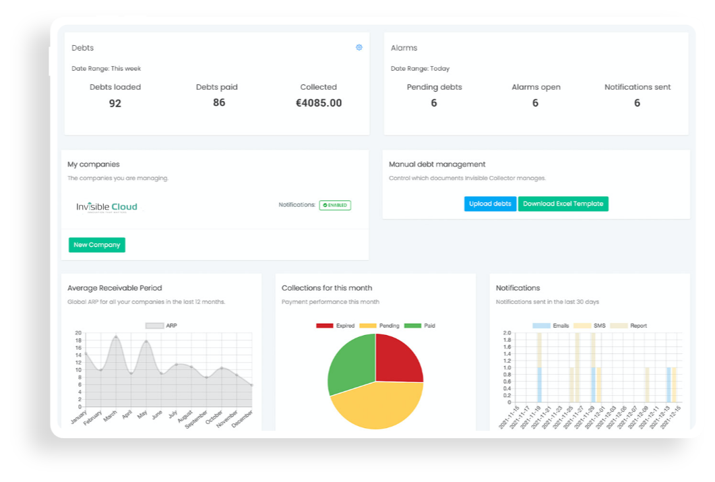This screenshot has height=482, width=715.
Task: Toggle the Notifications ENABLED badge
Action: tap(335, 205)
